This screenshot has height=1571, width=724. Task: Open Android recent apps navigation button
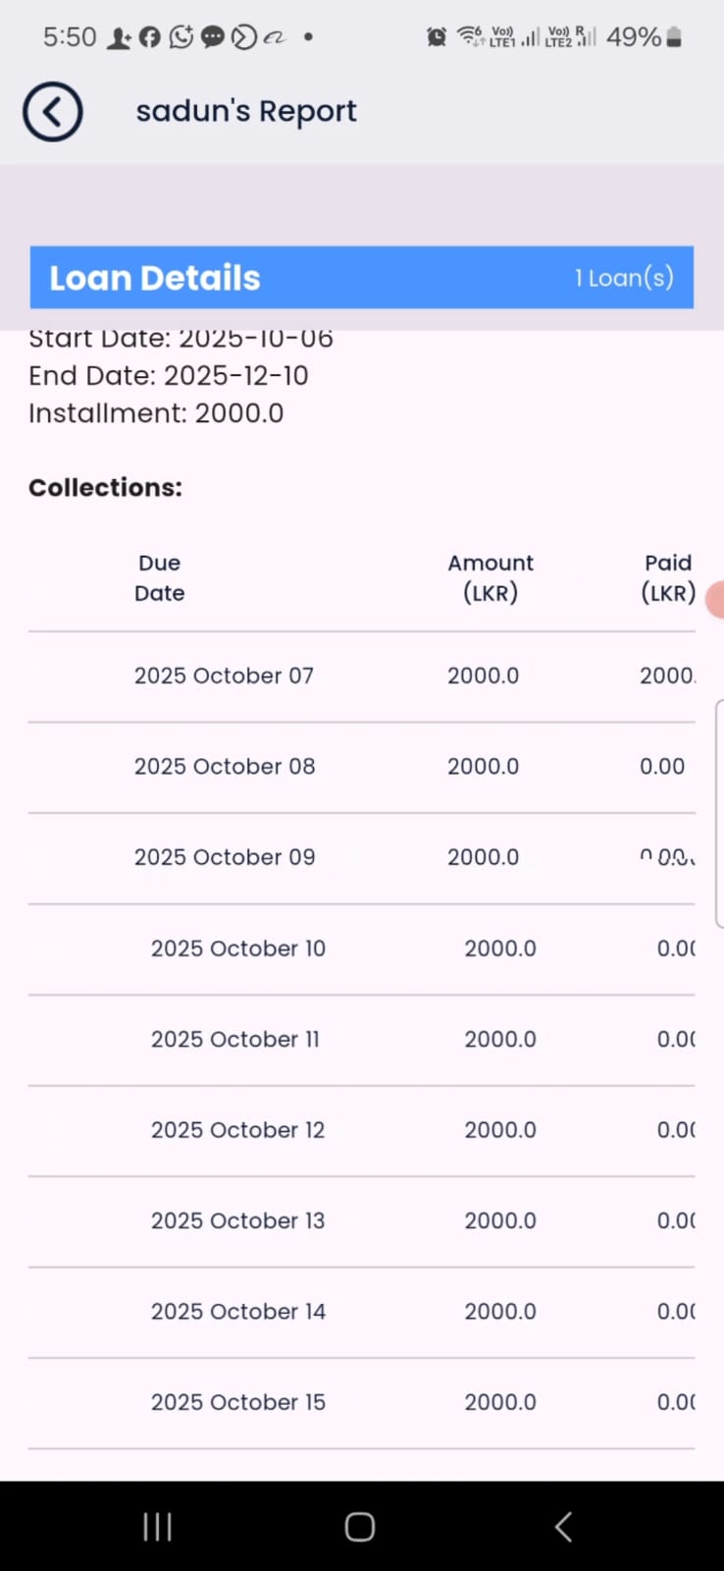point(157,1526)
